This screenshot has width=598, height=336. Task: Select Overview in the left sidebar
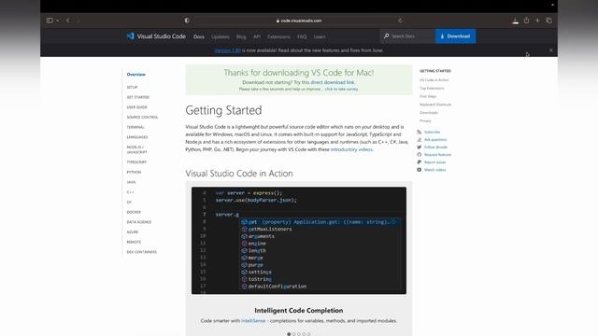pos(136,75)
